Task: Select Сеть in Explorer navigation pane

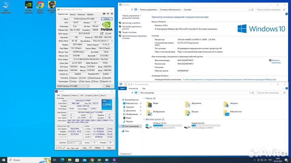Action: (127, 131)
